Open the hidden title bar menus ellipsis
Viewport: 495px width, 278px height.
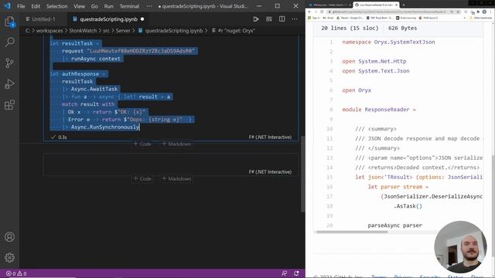149,6
